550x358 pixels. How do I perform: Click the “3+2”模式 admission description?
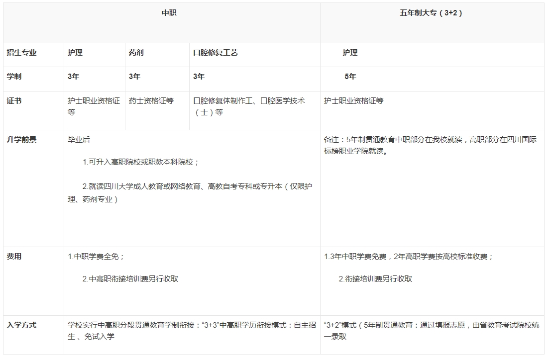(x=431, y=331)
